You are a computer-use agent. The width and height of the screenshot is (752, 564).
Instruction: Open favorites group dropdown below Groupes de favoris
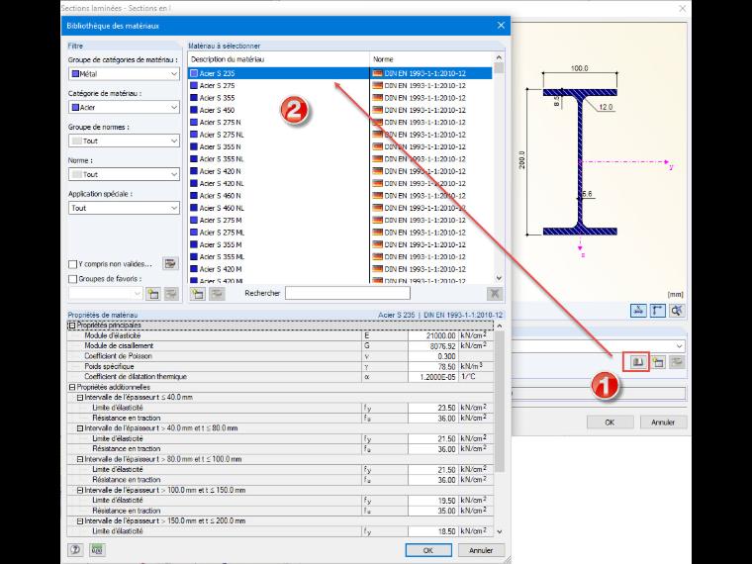tap(106, 294)
